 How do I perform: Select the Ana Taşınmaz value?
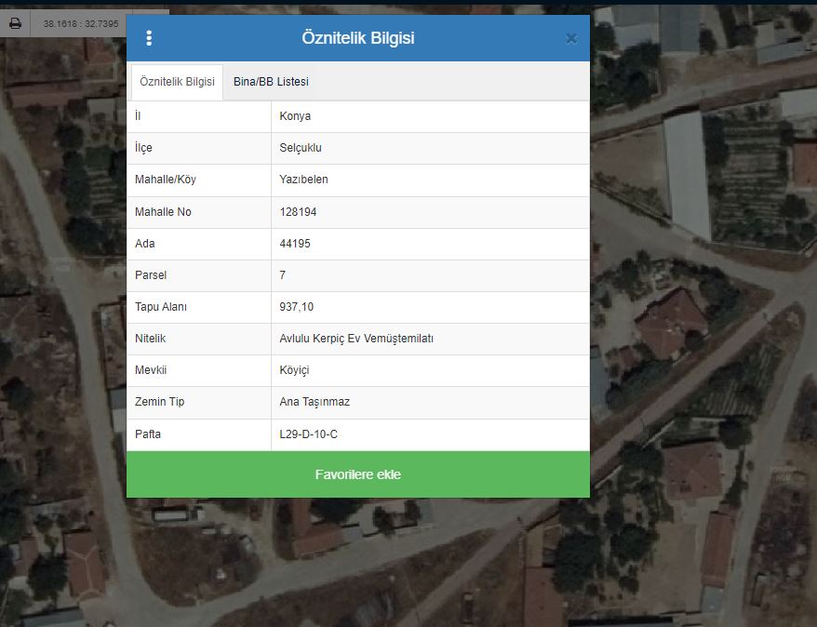pos(315,402)
